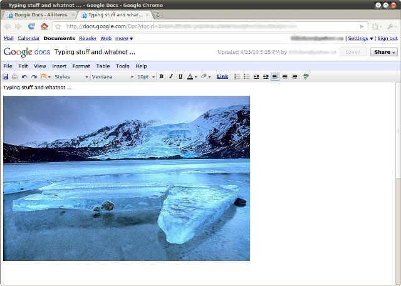This screenshot has width=401, height=286.
Task: Open the Styles dropdown
Action: pos(71,76)
